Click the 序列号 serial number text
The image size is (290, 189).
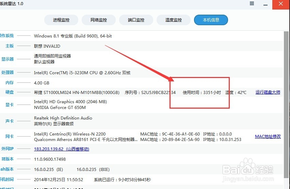coord(150,92)
